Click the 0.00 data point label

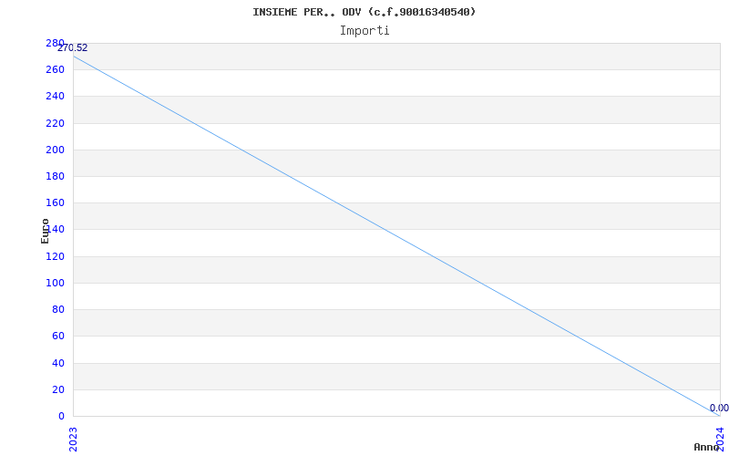coord(718,409)
